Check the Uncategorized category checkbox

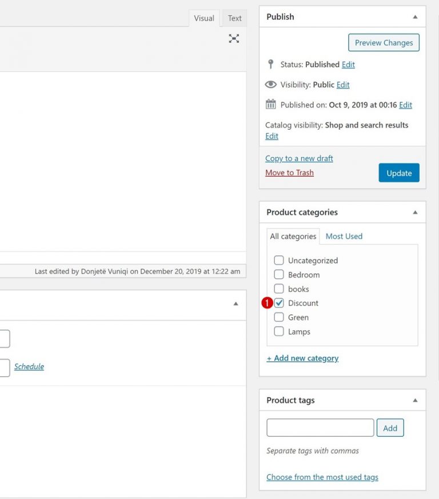(279, 260)
